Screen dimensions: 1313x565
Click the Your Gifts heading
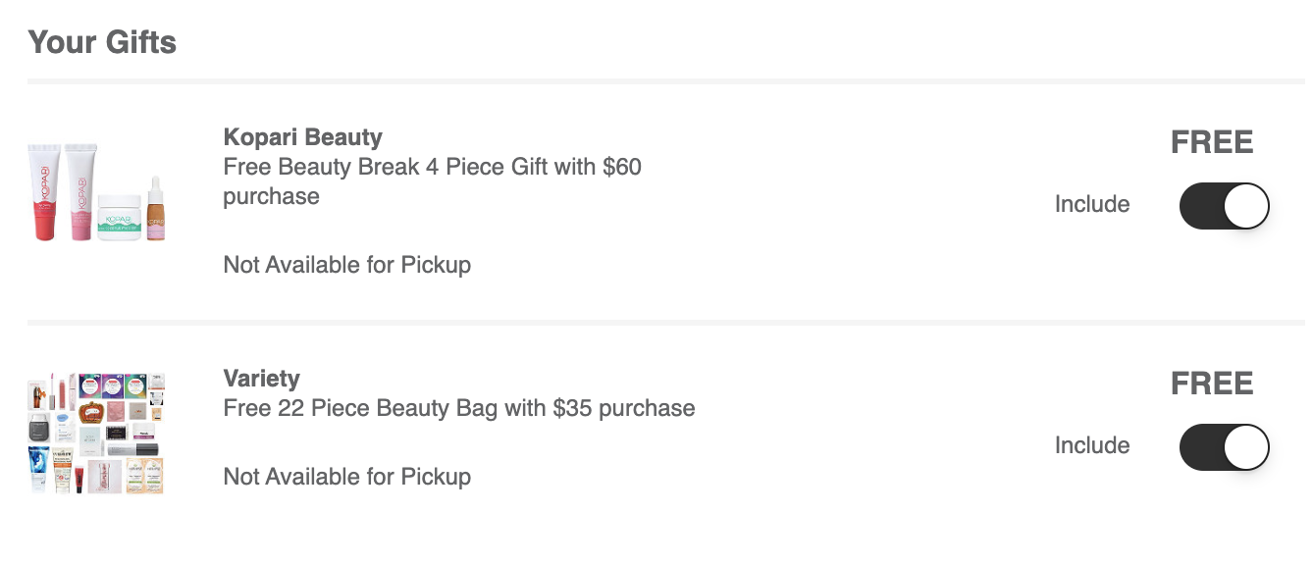pyautogui.click(x=102, y=42)
